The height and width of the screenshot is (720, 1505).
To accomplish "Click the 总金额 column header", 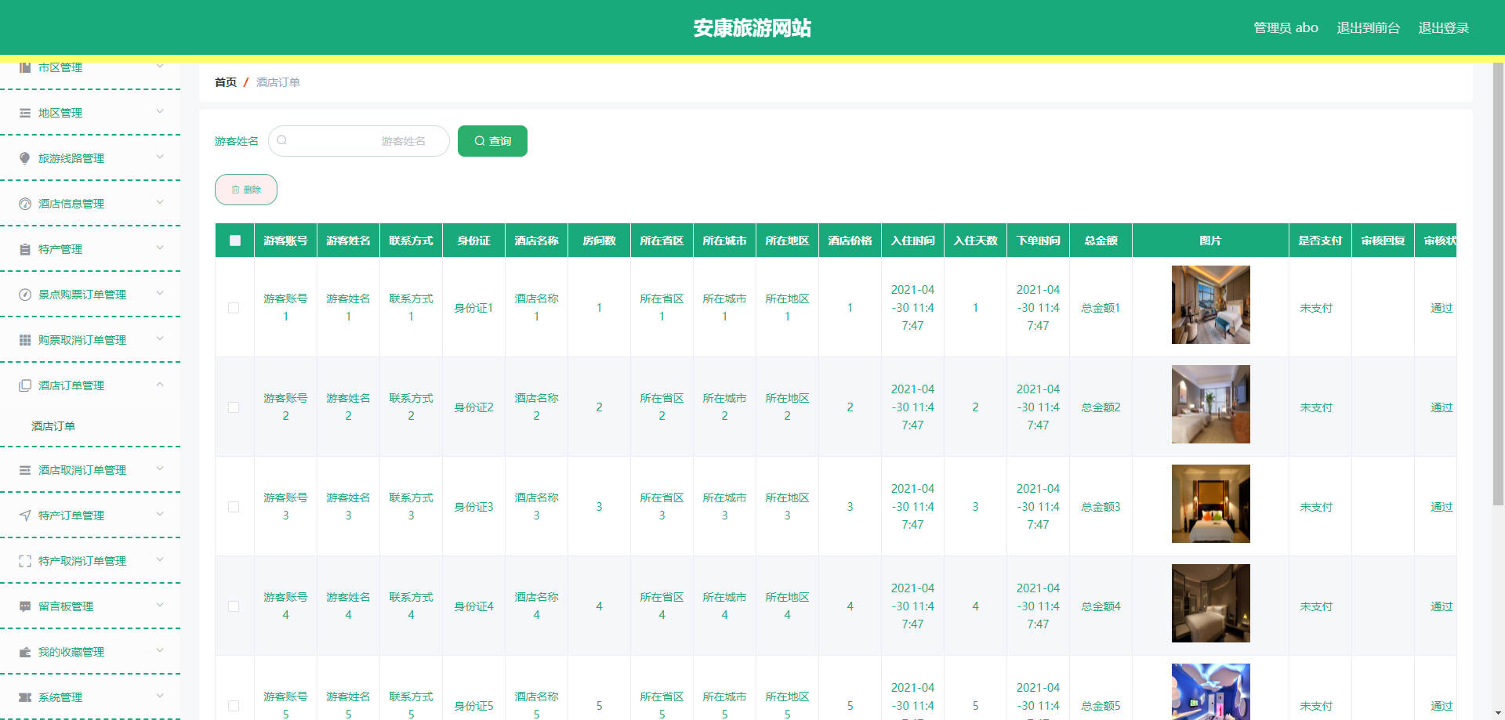I will click(1101, 241).
